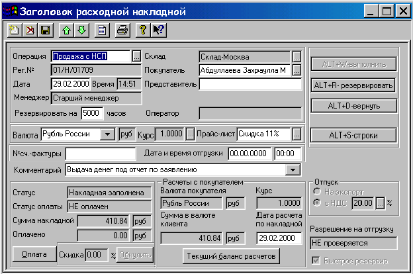The height and width of the screenshot is (274, 413).
Task: Open the Склад lookup ellipsis button
Action: point(297,56)
